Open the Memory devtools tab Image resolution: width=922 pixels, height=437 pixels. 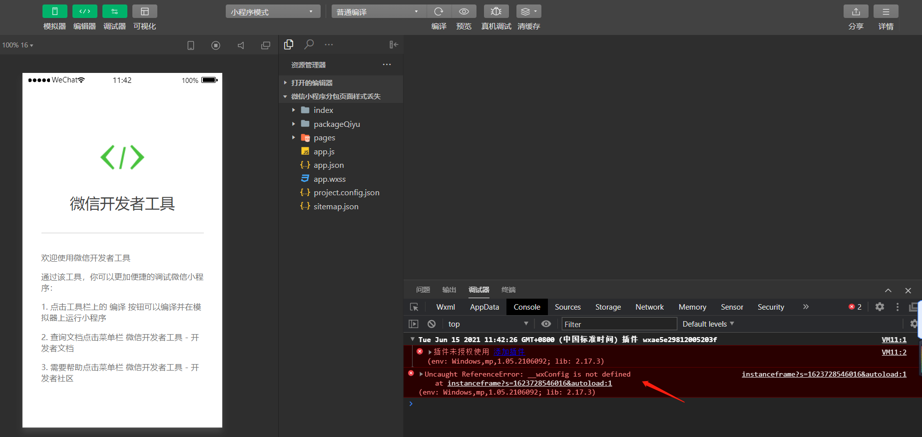pyautogui.click(x=692, y=307)
